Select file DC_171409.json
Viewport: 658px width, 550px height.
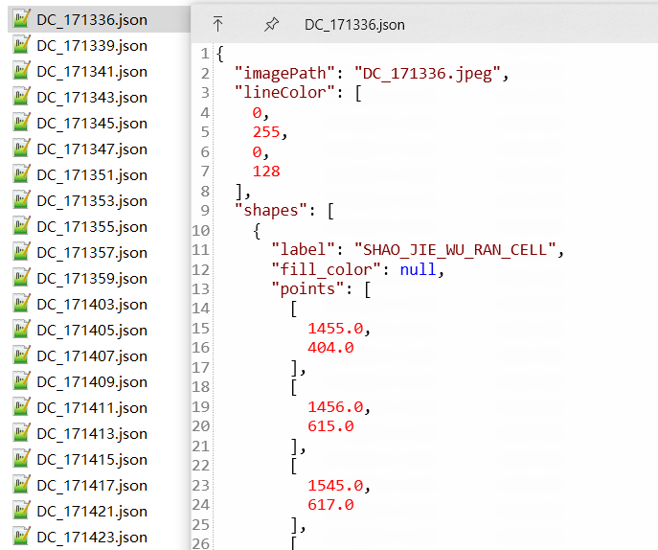pos(91,381)
